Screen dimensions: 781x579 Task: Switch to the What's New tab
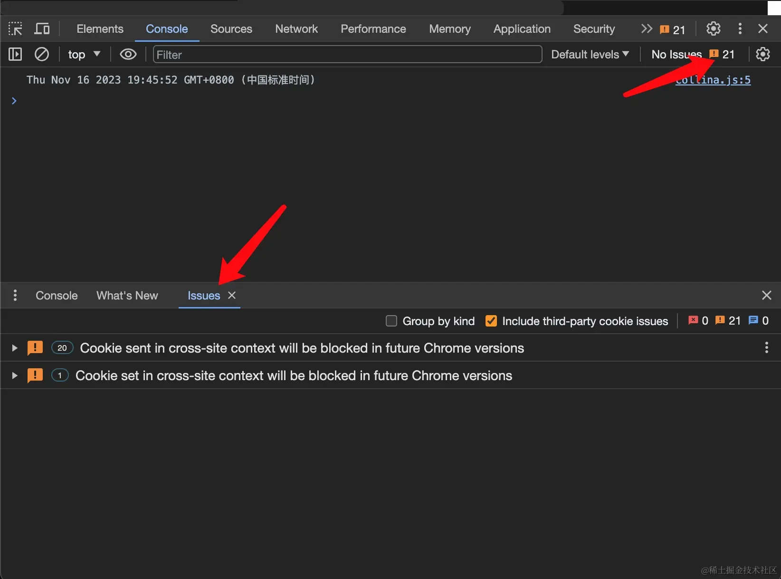[x=127, y=295]
